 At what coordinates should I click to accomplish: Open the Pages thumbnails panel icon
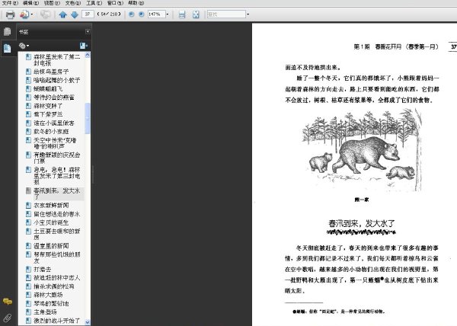click(8, 31)
